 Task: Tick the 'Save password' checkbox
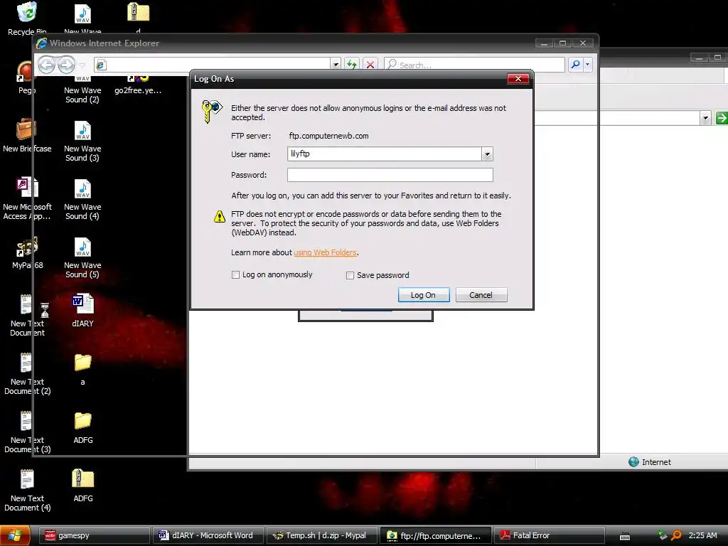click(350, 275)
